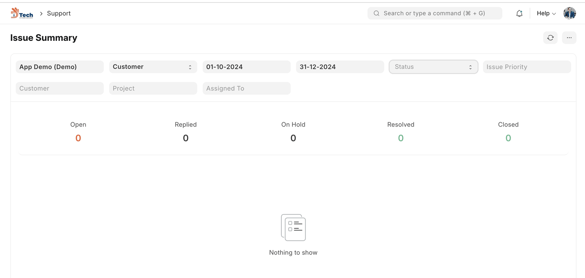Open the three-dot more options menu

click(x=569, y=38)
